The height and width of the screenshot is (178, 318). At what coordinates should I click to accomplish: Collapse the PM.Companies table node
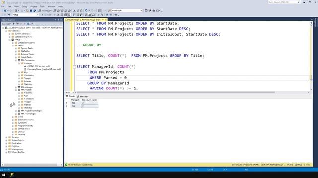16,60
